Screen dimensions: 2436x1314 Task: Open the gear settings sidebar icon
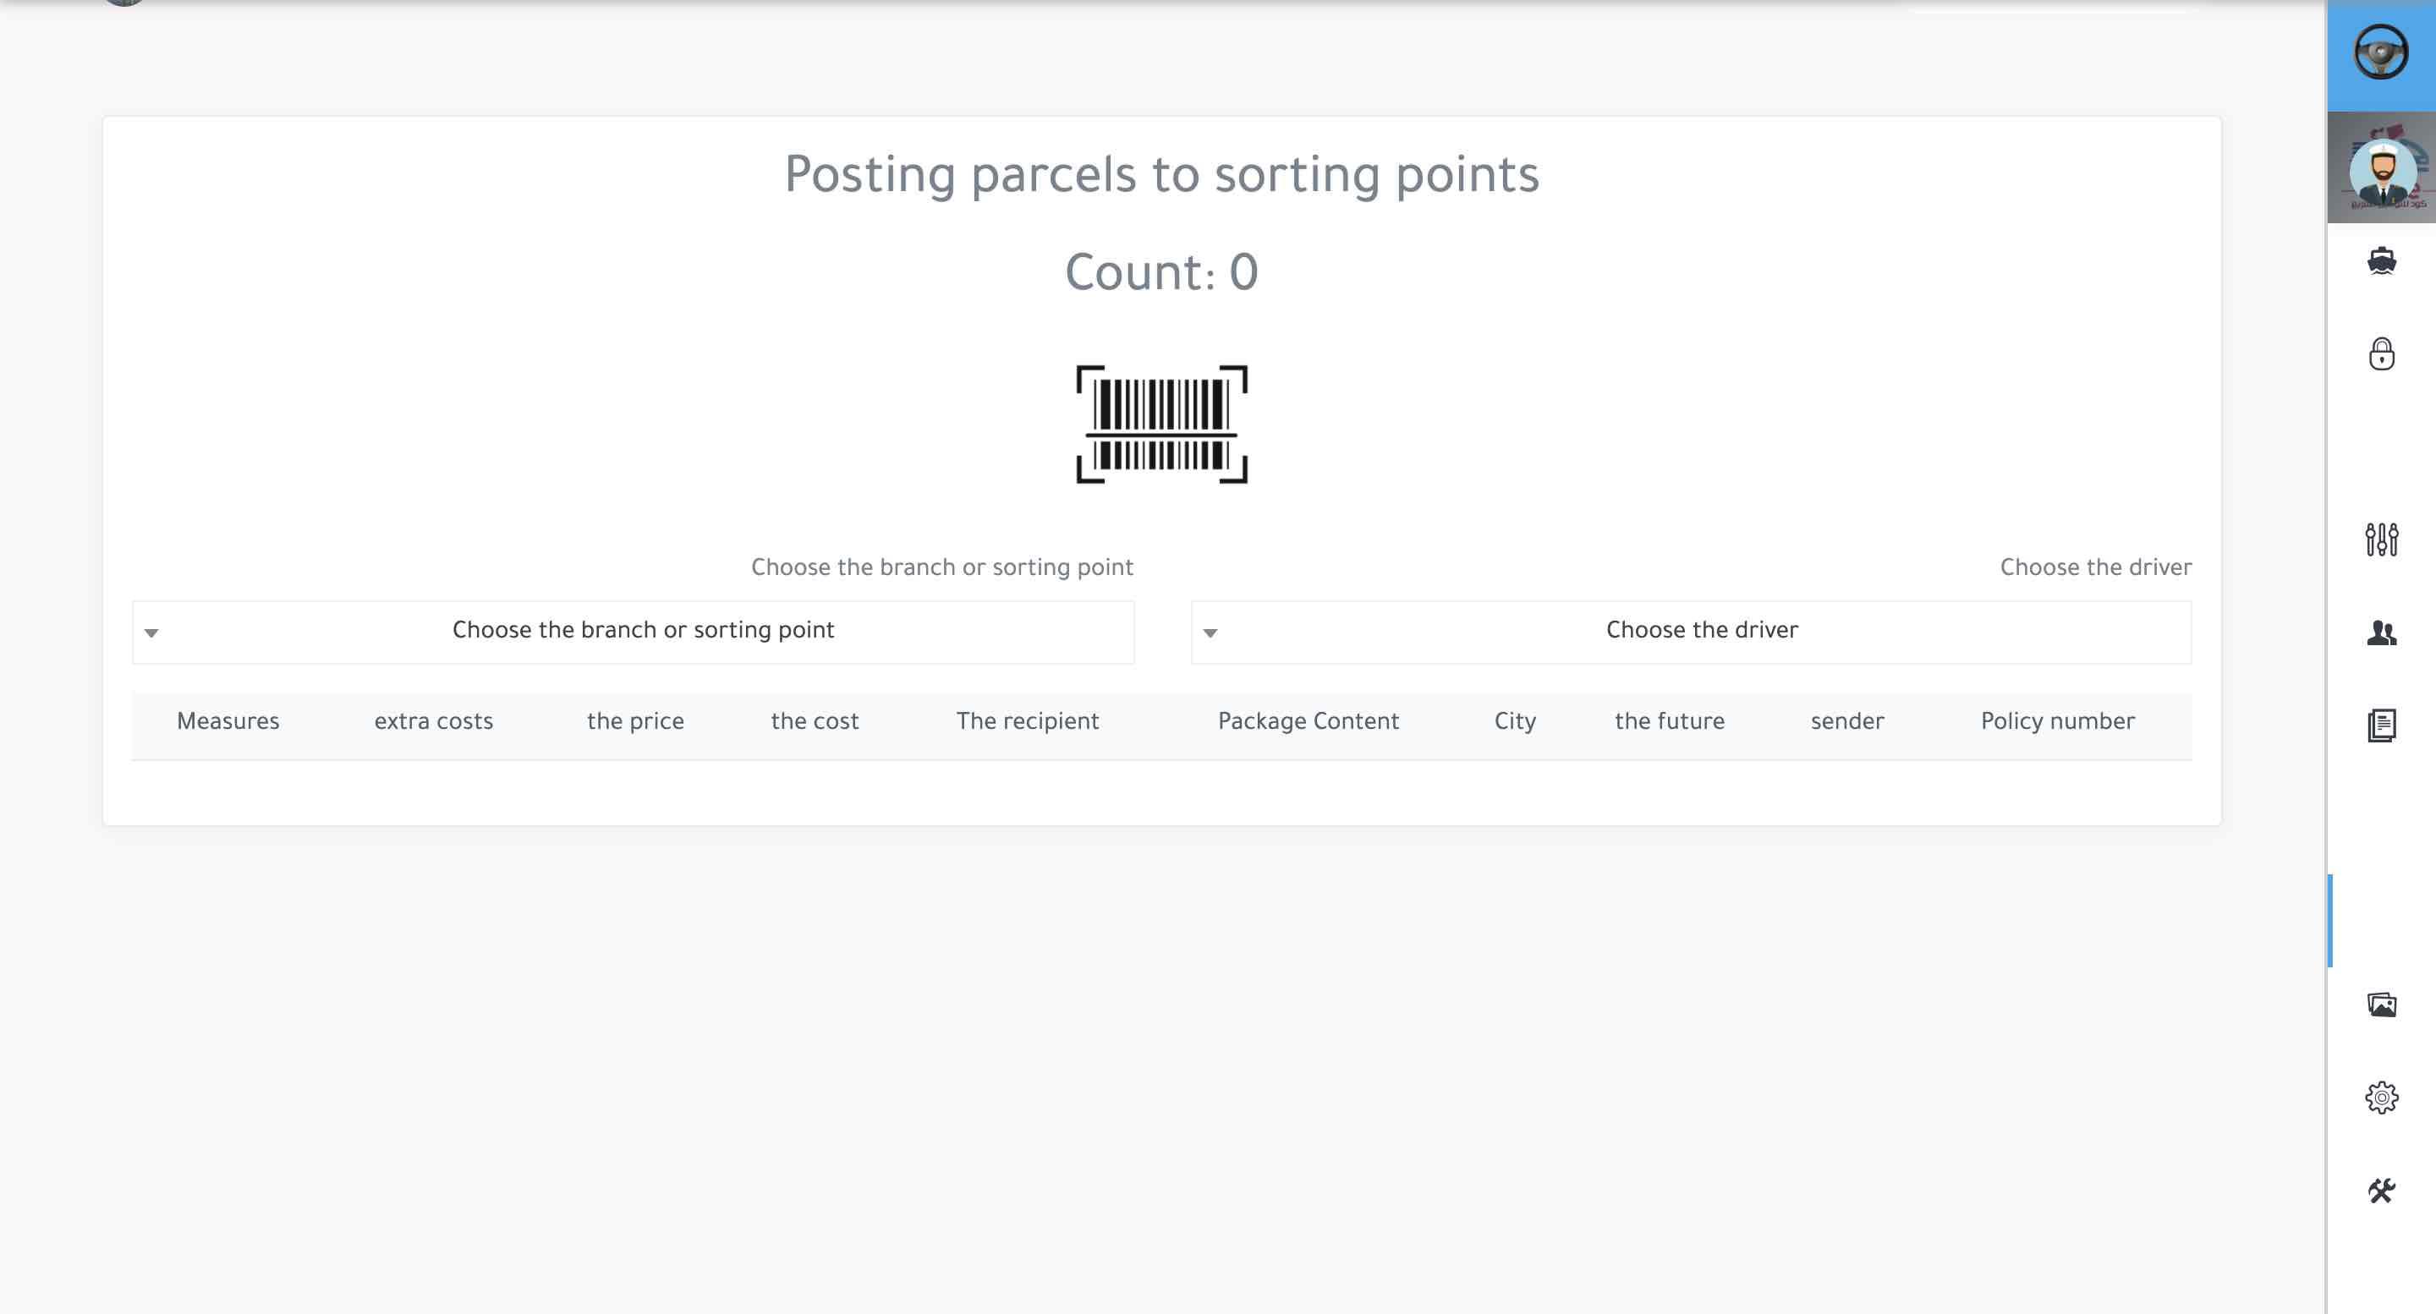coord(2381,1098)
